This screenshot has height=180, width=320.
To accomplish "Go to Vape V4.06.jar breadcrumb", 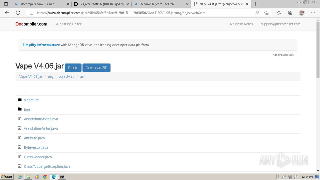I will coord(31,76).
